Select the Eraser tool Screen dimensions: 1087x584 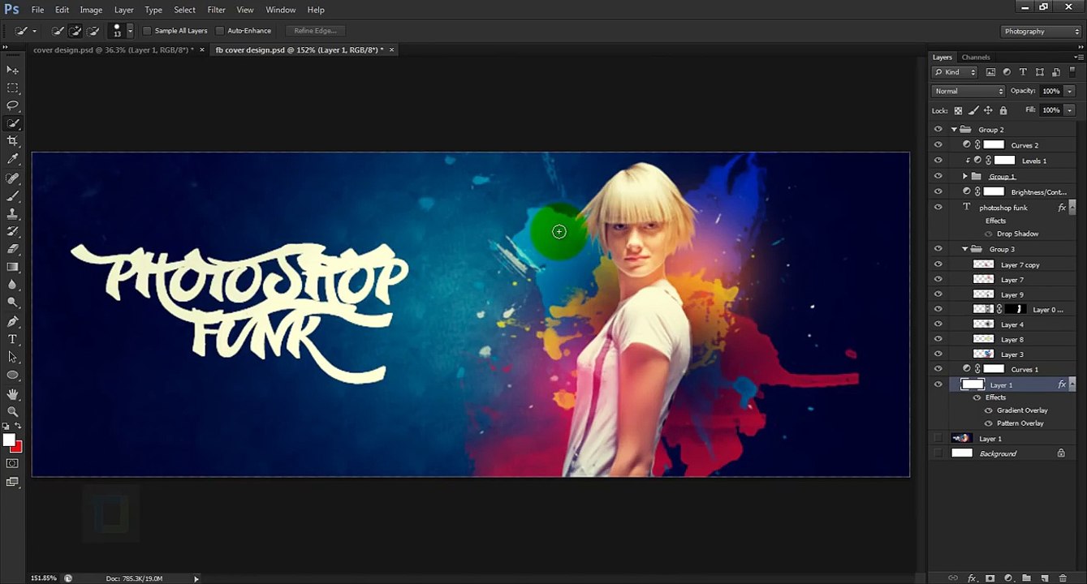click(x=13, y=249)
